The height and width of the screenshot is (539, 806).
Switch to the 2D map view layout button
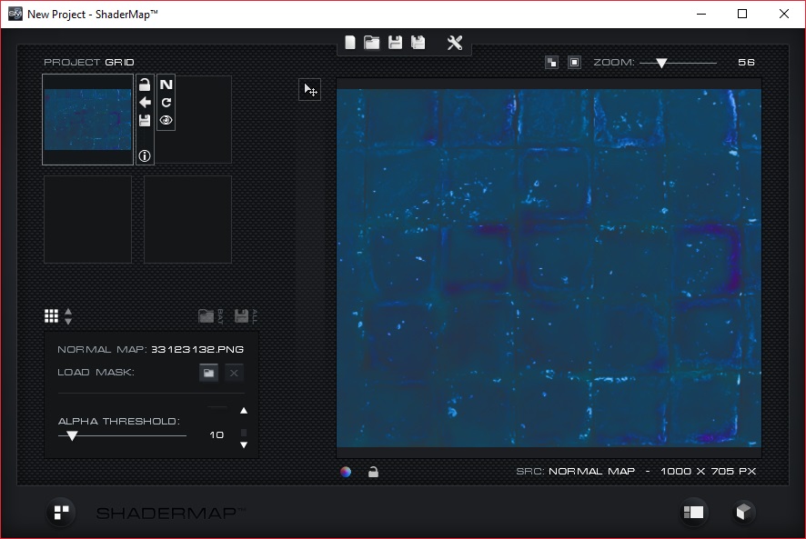point(693,513)
